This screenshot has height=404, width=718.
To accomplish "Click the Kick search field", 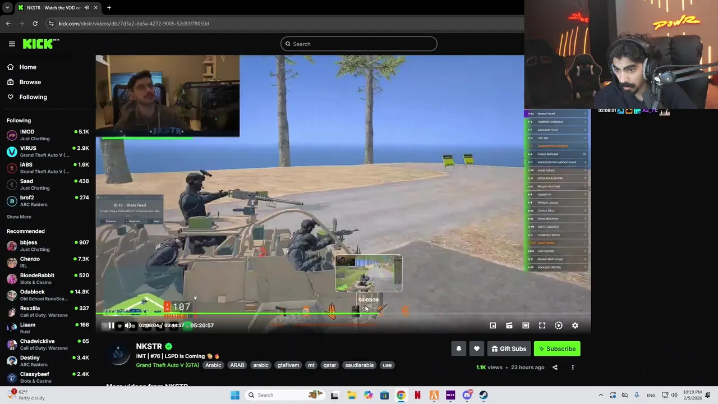I will click(359, 44).
